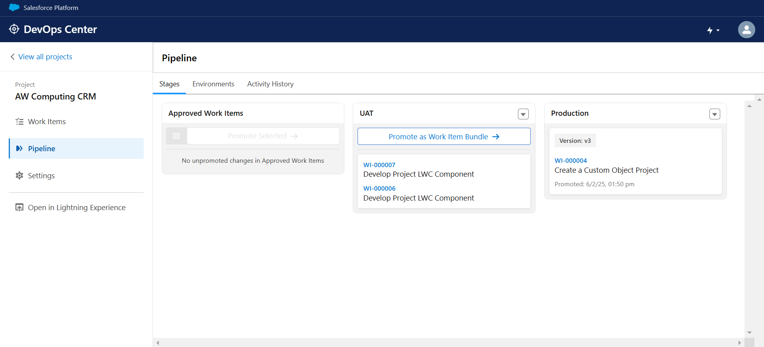Click the DevOps Center target icon
This screenshot has width=764, height=347.
click(14, 29)
